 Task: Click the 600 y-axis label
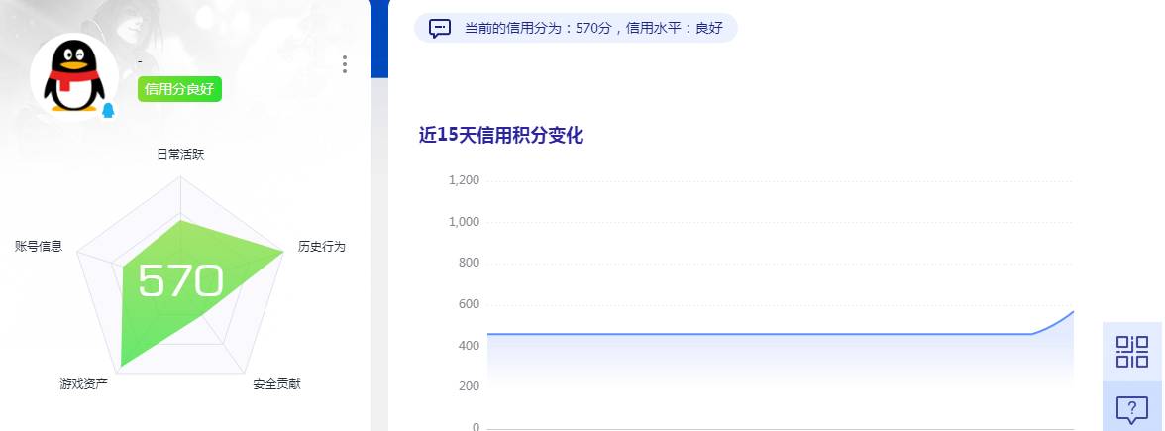coord(470,304)
